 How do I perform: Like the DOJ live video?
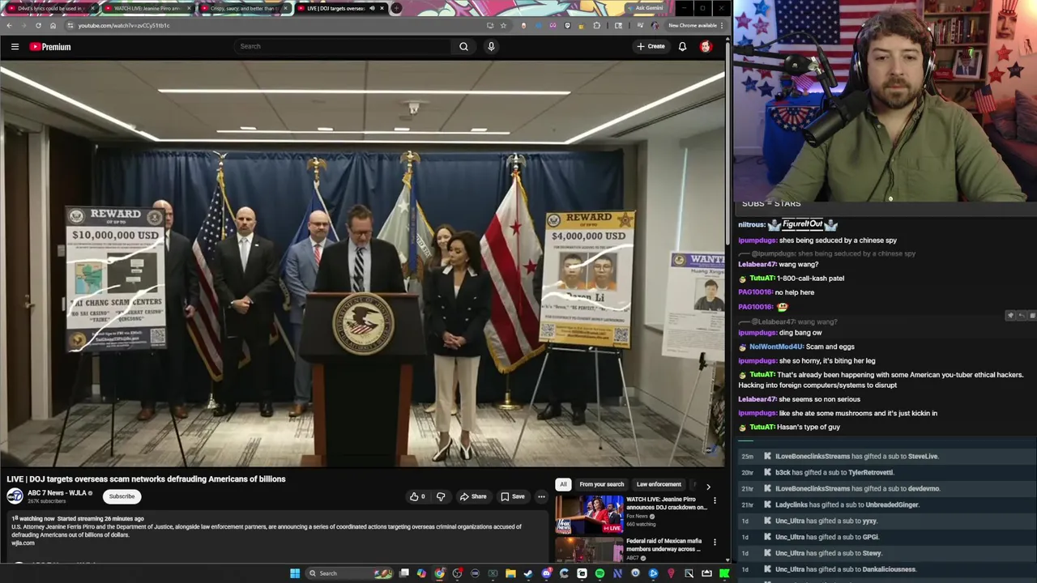[x=417, y=496]
